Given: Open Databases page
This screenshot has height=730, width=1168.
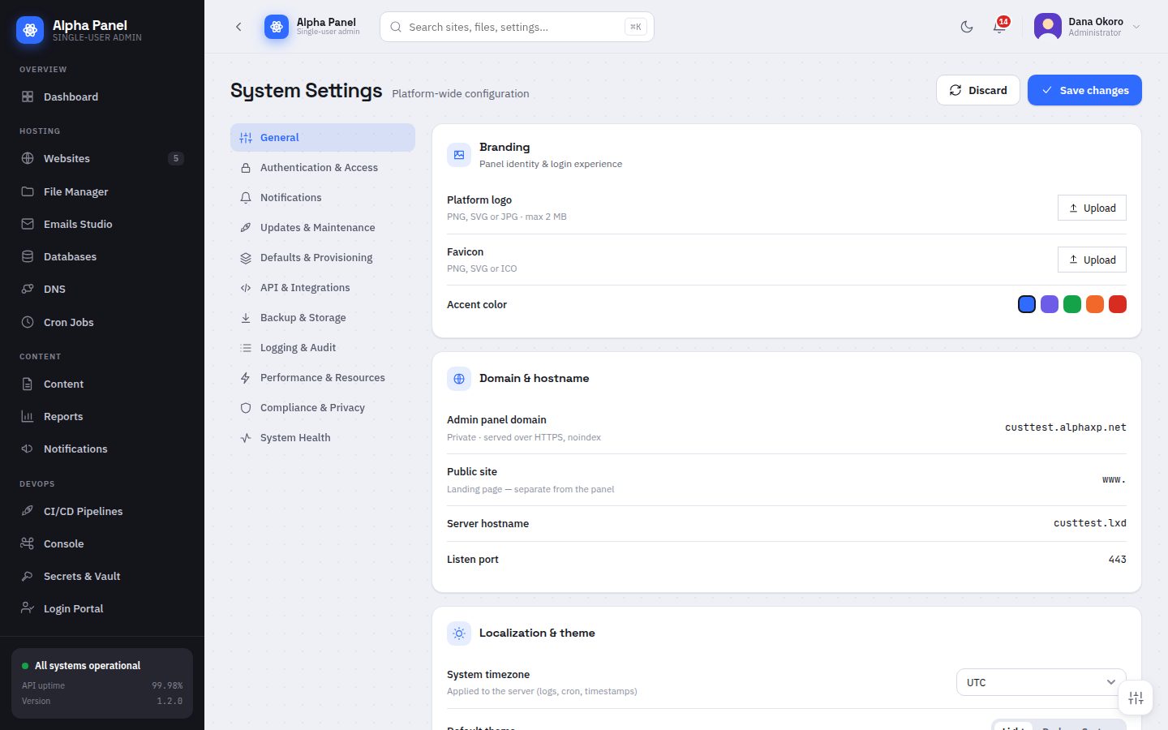Looking at the screenshot, I should (102, 256).
